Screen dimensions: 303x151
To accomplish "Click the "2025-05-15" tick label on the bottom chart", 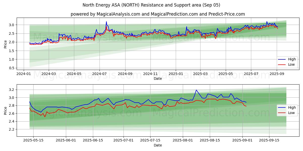I will click(x=33, y=140).
